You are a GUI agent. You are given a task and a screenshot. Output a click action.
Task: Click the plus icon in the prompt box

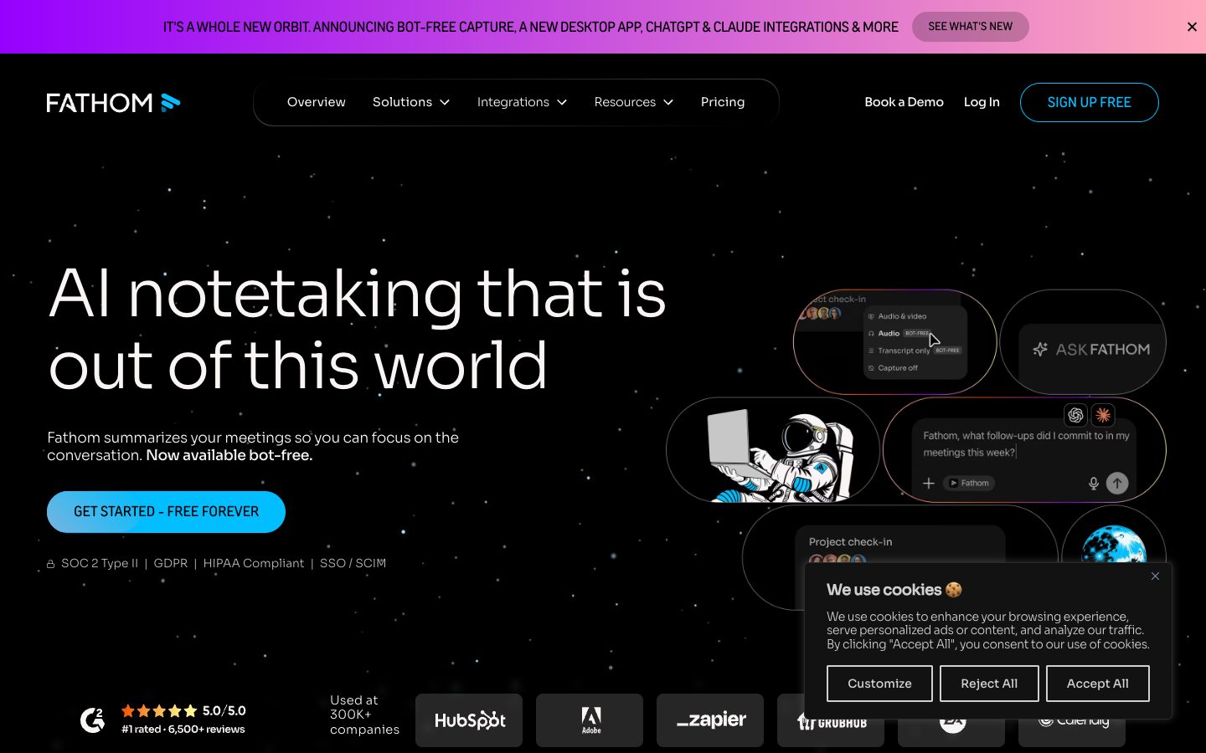pos(929,484)
